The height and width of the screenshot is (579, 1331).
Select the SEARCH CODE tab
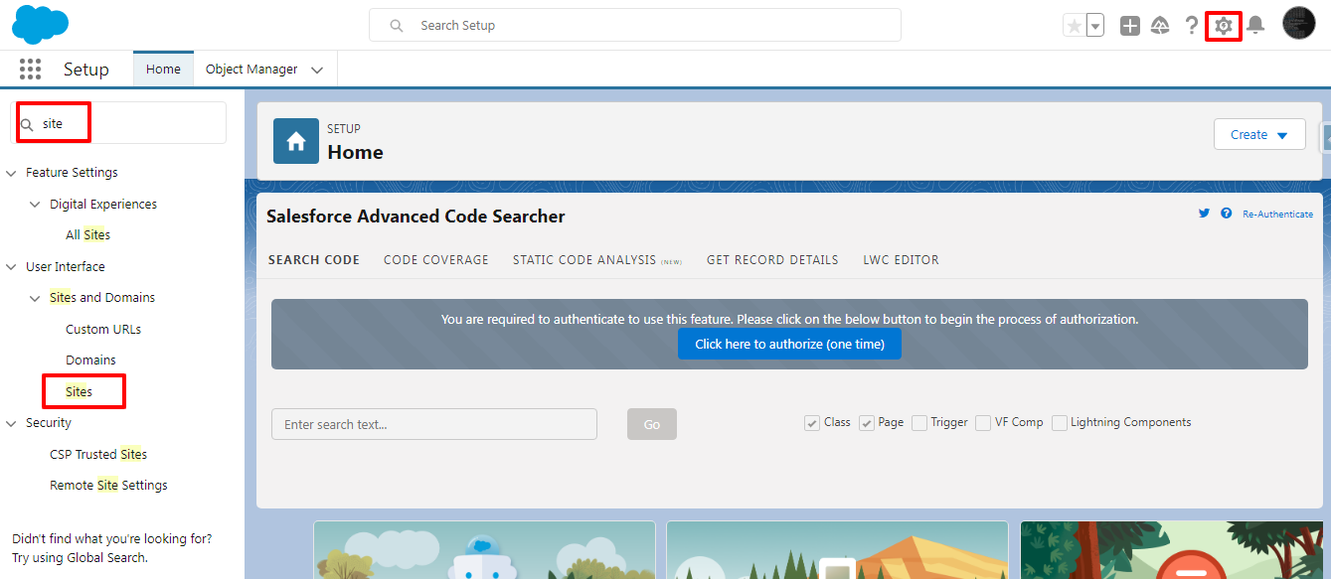(x=314, y=260)
